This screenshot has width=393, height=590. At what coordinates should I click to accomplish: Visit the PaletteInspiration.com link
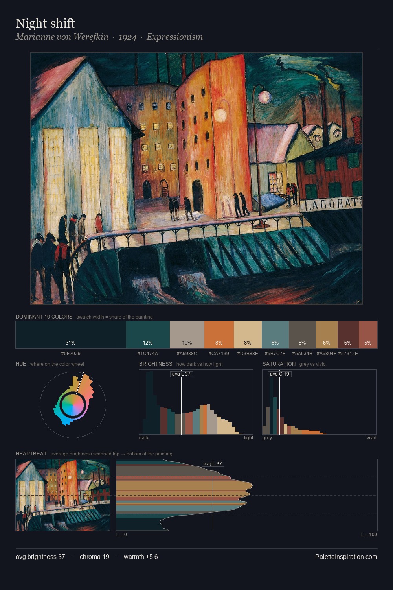pos(346,557)
